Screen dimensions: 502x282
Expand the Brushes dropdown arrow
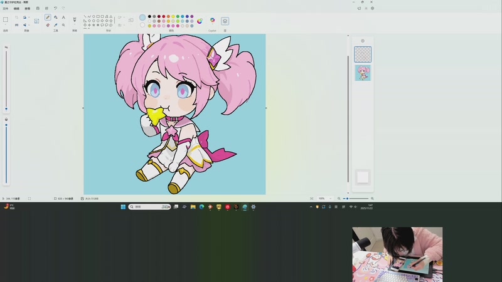pos(75,26)
